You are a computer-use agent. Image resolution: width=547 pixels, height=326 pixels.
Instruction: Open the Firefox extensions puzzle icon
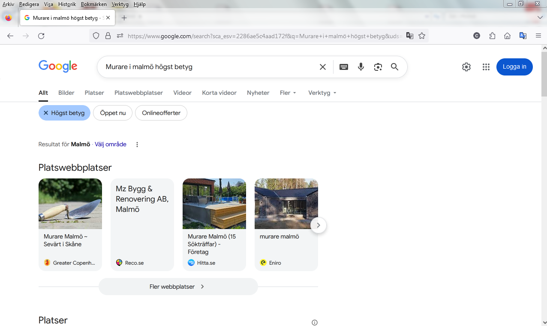pyautogui.click(x=492, y=36)
